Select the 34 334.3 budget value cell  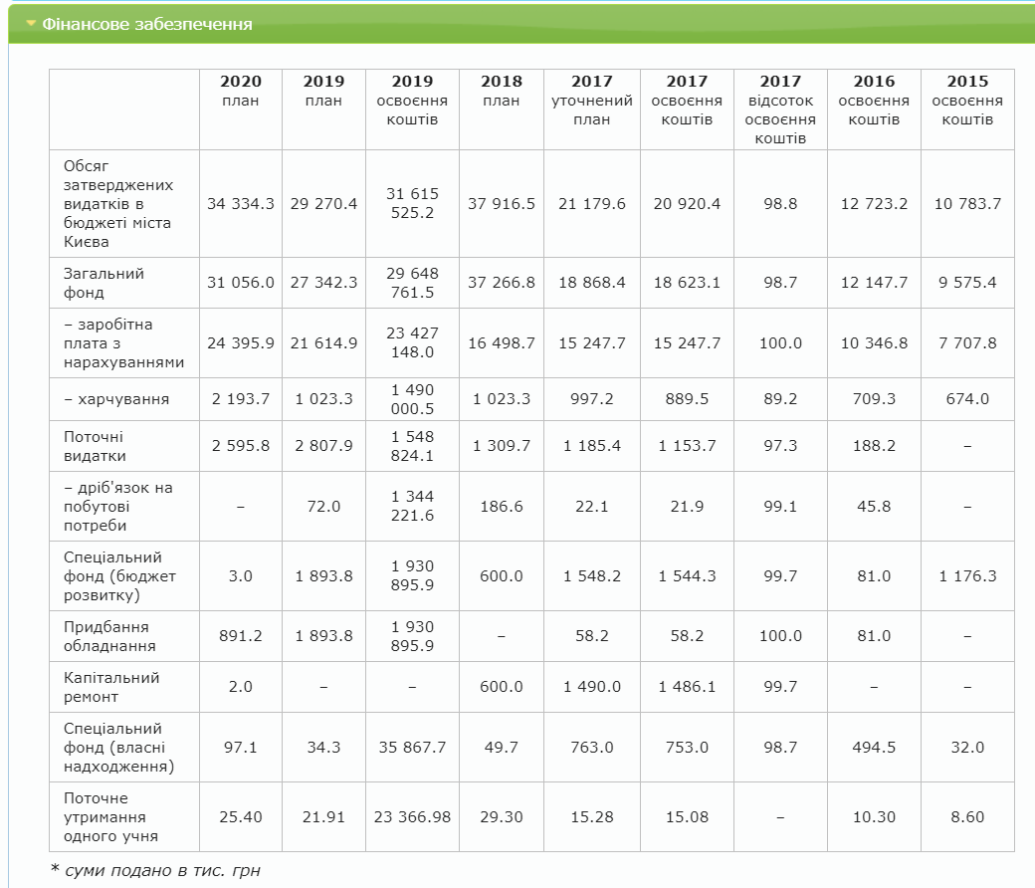[240, 203]
